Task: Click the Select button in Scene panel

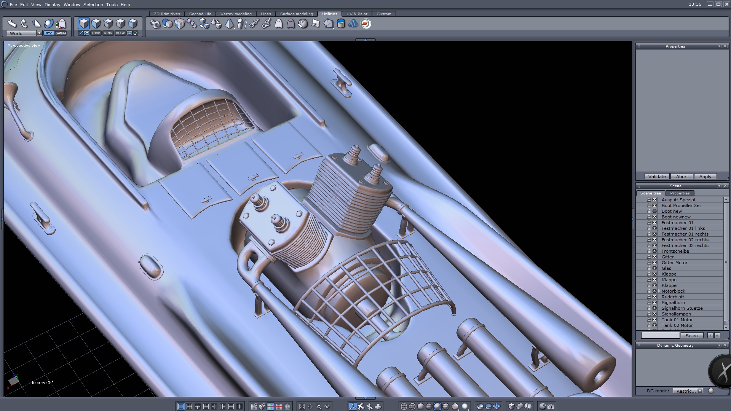Action: [692, 335]
